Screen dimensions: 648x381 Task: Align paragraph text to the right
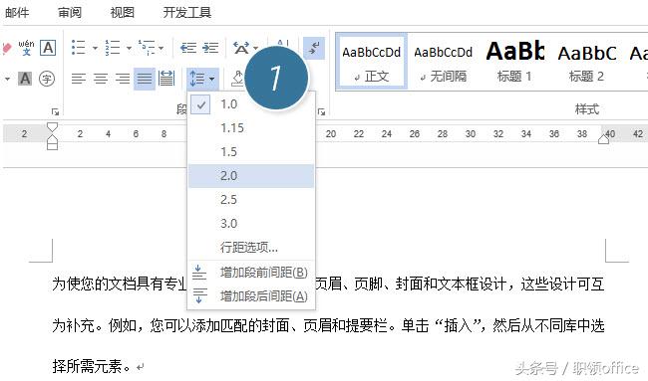(123, 79)
